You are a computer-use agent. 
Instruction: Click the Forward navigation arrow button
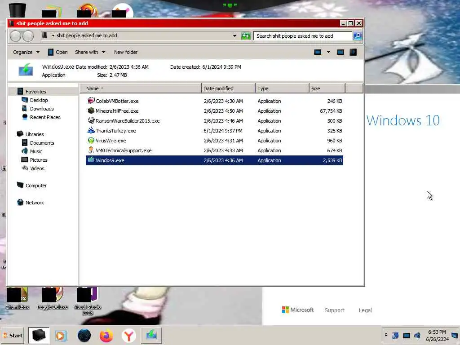28,36
